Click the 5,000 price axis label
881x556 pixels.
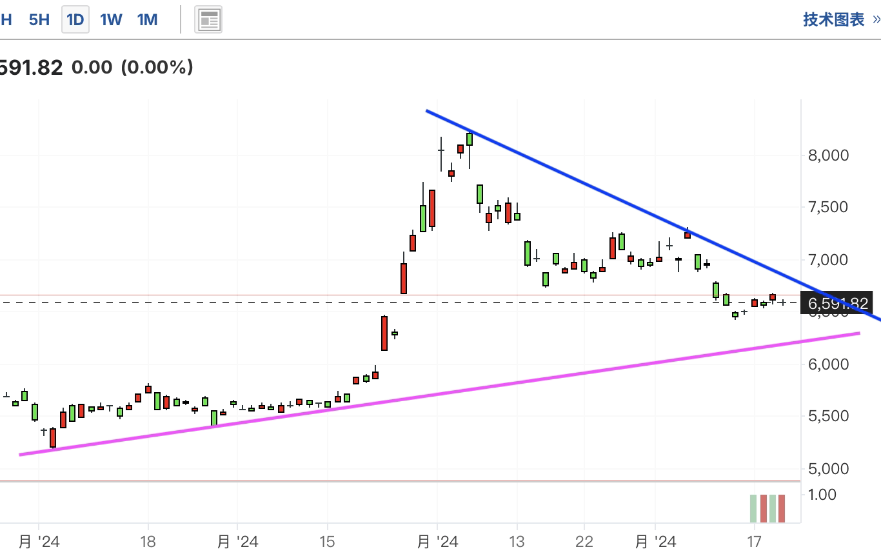(x=828, y=469)
